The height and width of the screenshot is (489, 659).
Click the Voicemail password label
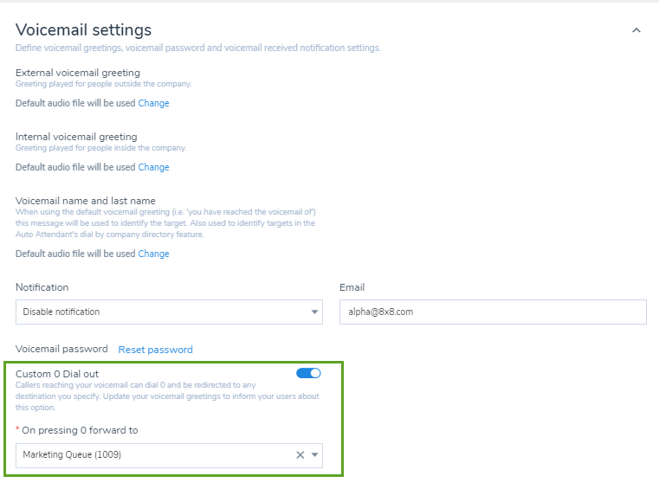click(61, 349)
